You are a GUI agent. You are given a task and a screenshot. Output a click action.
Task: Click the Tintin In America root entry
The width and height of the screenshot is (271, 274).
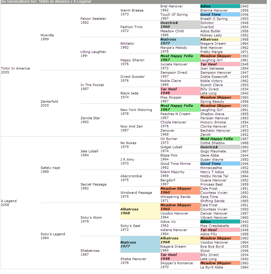(x=15, y=68)
